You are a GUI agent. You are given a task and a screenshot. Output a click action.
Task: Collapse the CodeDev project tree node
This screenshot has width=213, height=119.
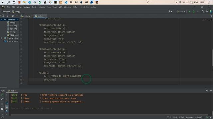tap(2, 20)
